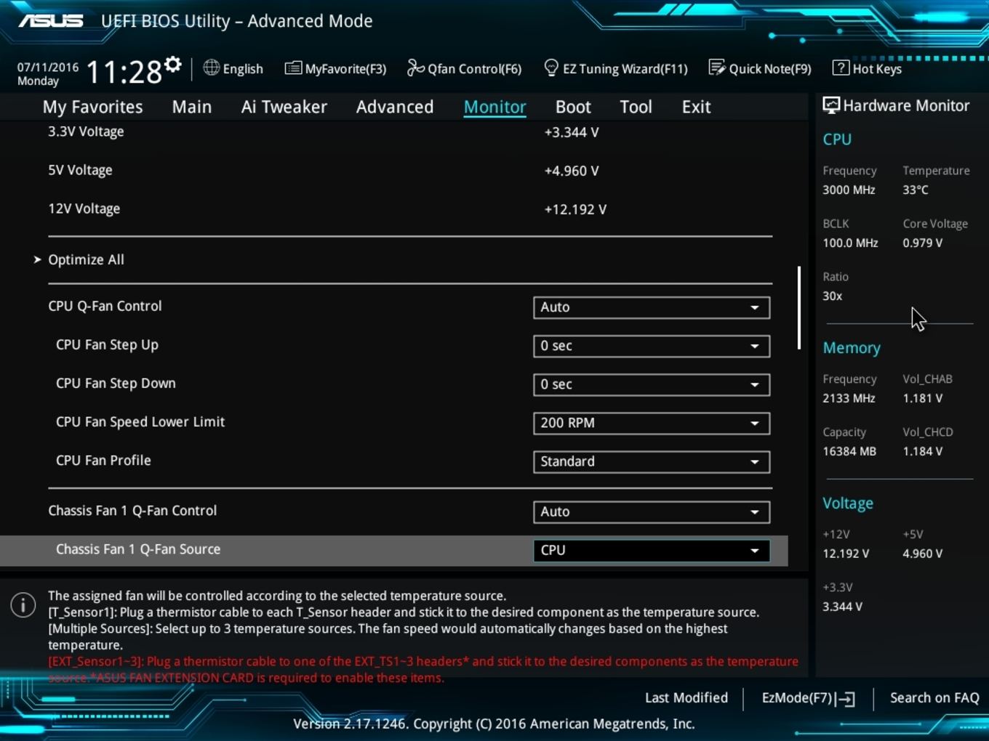This screenshot has height=741, width=989.
Task: Click the vertical scrollbar thumb
Action: tap(798, 307)
